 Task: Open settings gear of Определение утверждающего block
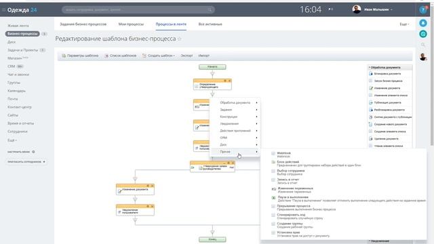(225, 81)
